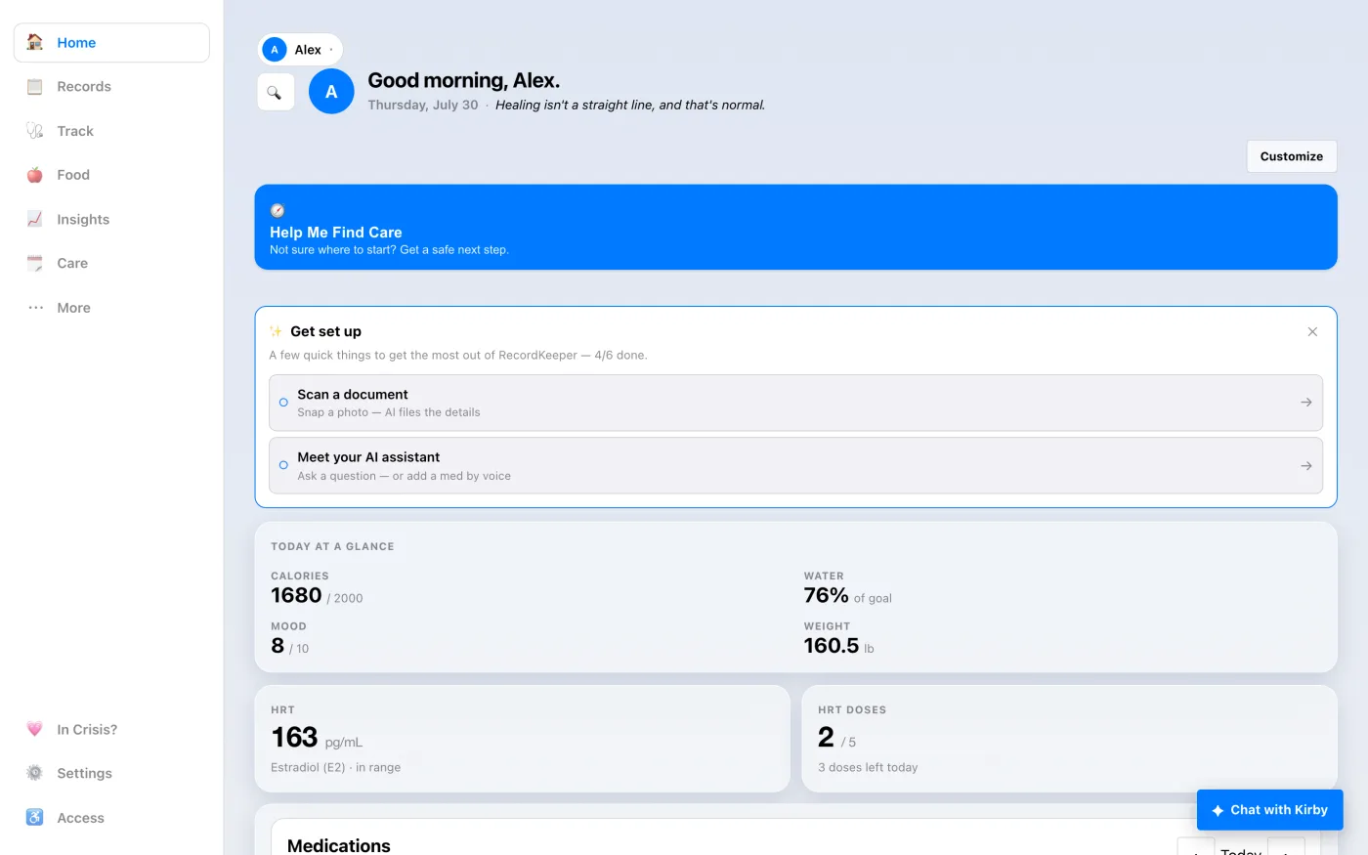The image size is (1368, 855).
Task: Click the sparkle icon on Chat with Kirby
Action: point(1218,810)
